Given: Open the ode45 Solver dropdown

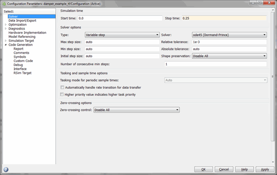Looking at the screenshot, I should (x=229, y=35).
